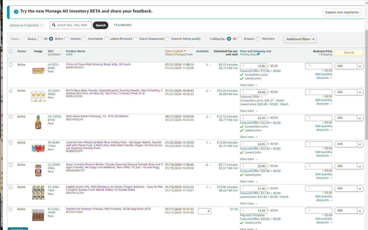The image size is (368, 230).
Task: Click the Search SKU, Title, ISBN field
Action: [x=71, y=25]
